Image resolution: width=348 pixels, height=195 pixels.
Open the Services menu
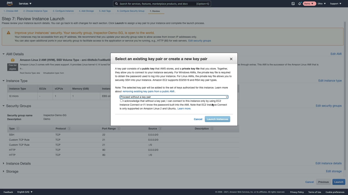pos(25,4)
